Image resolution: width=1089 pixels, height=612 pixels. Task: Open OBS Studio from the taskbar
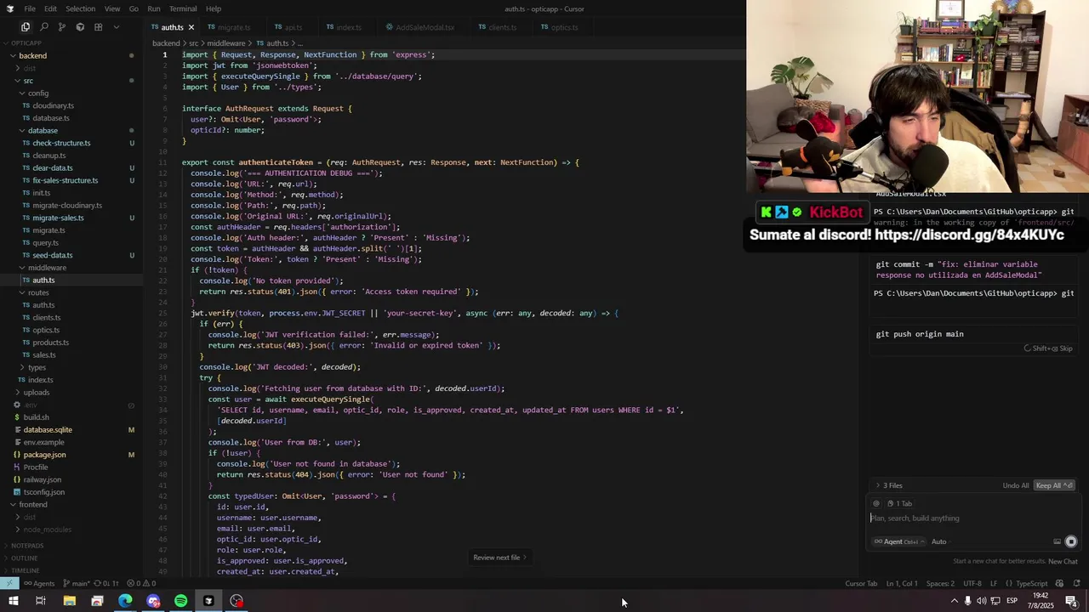point(237,601)
